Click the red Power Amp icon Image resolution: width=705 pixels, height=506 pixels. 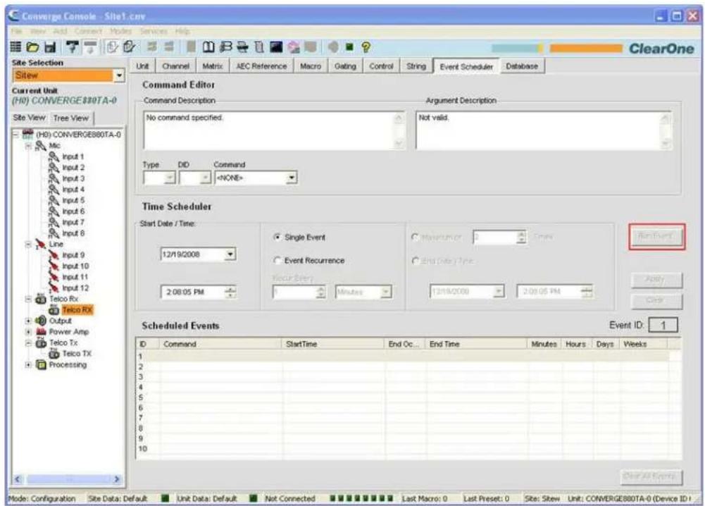coord(41,331)
